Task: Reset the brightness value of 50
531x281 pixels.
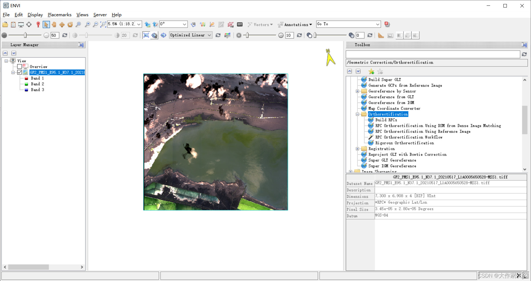Action: pos(65,35)
